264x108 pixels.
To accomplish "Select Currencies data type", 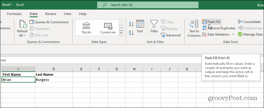I will [108, 28].
